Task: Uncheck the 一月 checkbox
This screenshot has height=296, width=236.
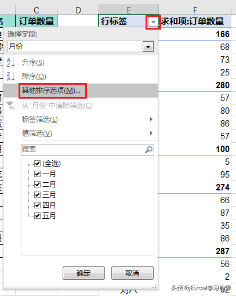Action: tap(37, 174)
